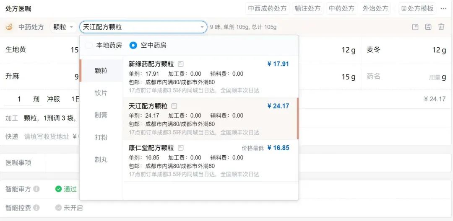Click the trash delete prescription icon

[441, 27]
